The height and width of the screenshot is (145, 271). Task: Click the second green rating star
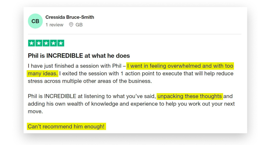39,43
